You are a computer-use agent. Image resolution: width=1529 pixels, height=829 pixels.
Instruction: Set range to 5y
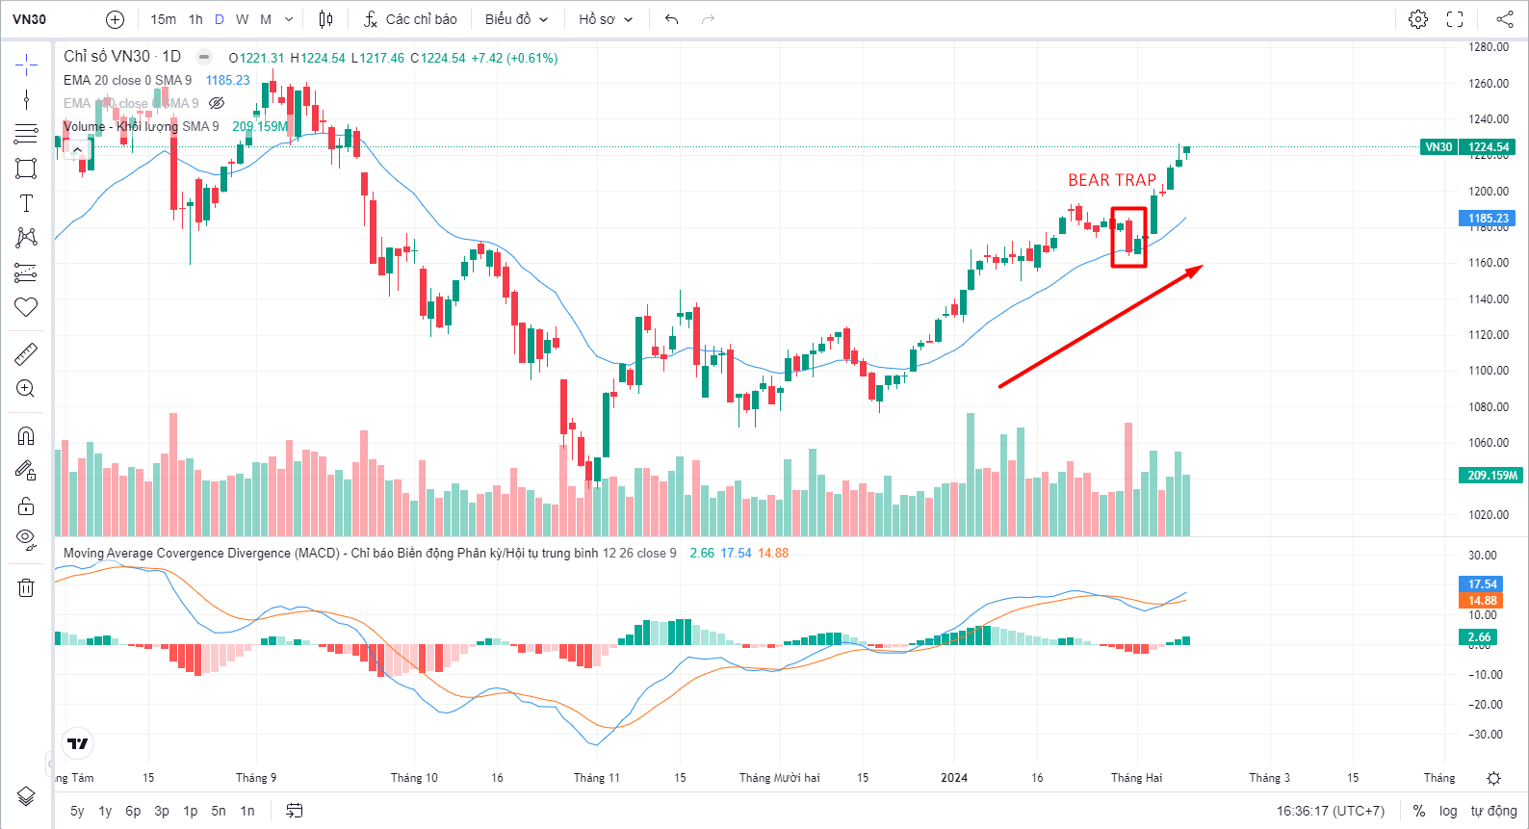pos(77,811)
